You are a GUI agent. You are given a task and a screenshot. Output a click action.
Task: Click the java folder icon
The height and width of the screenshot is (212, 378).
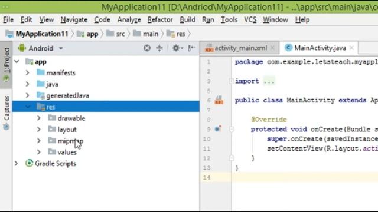click(41, 84)
